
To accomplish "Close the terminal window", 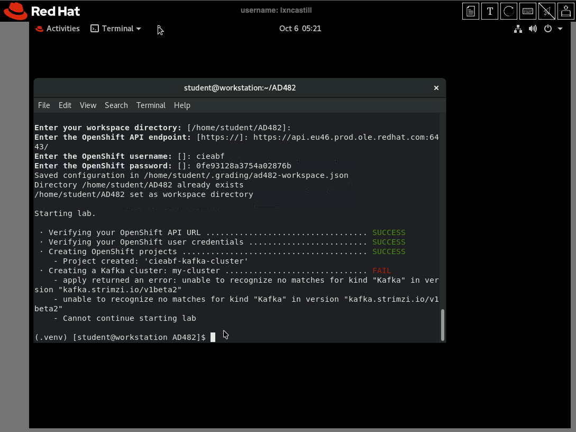I will tap(436, 88).
